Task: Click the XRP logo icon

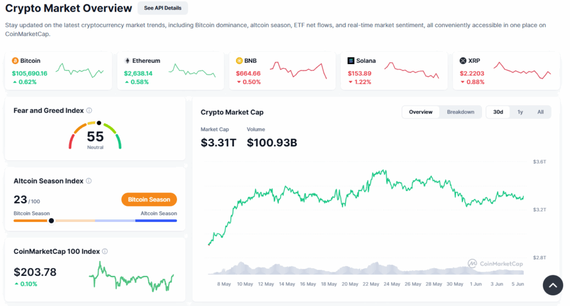Action: pos(463,61)
